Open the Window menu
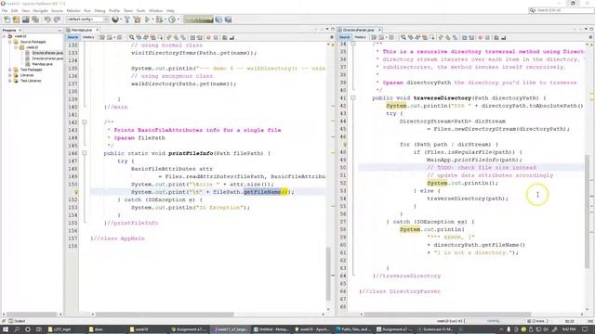The width and height of the screenshot is (595, 334). [155, 10]
